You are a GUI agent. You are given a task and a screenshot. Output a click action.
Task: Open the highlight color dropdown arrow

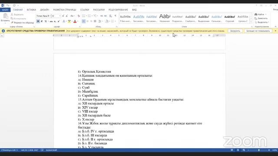point(72,21)
